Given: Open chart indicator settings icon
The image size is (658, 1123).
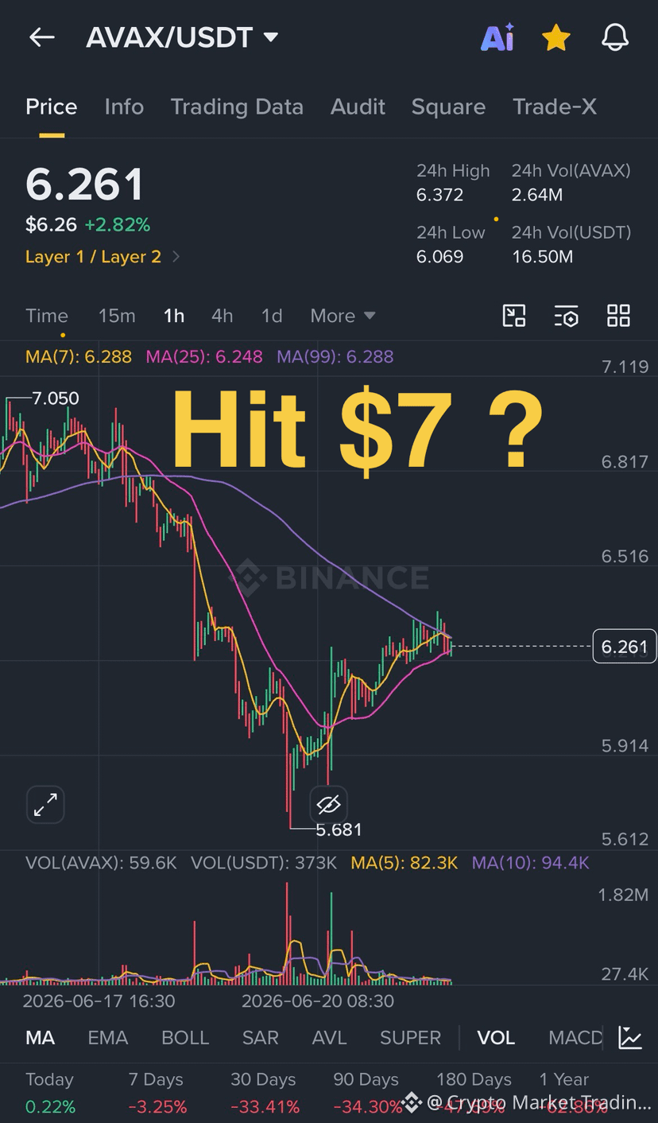Looking at the screenshot, I should [x=566, y=316].
